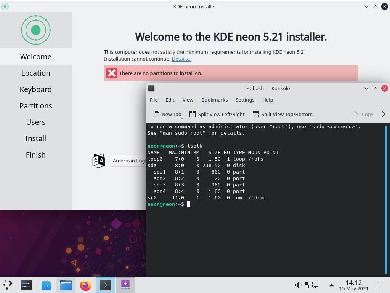Open the New Tab dropdown arrow in Konsole
This screenshot has height=293, width=390.
tap(182, 118)
